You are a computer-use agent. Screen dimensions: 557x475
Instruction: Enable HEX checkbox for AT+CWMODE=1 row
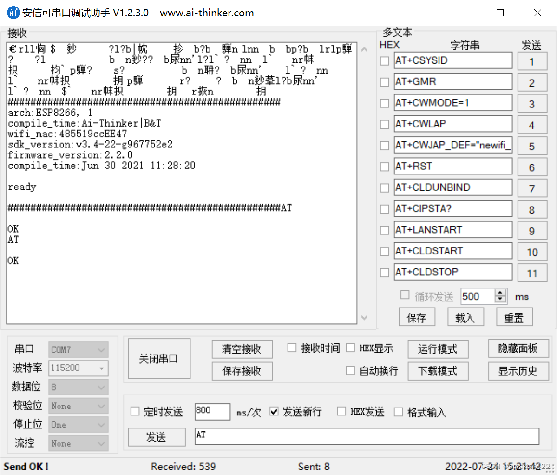(384, 103)
